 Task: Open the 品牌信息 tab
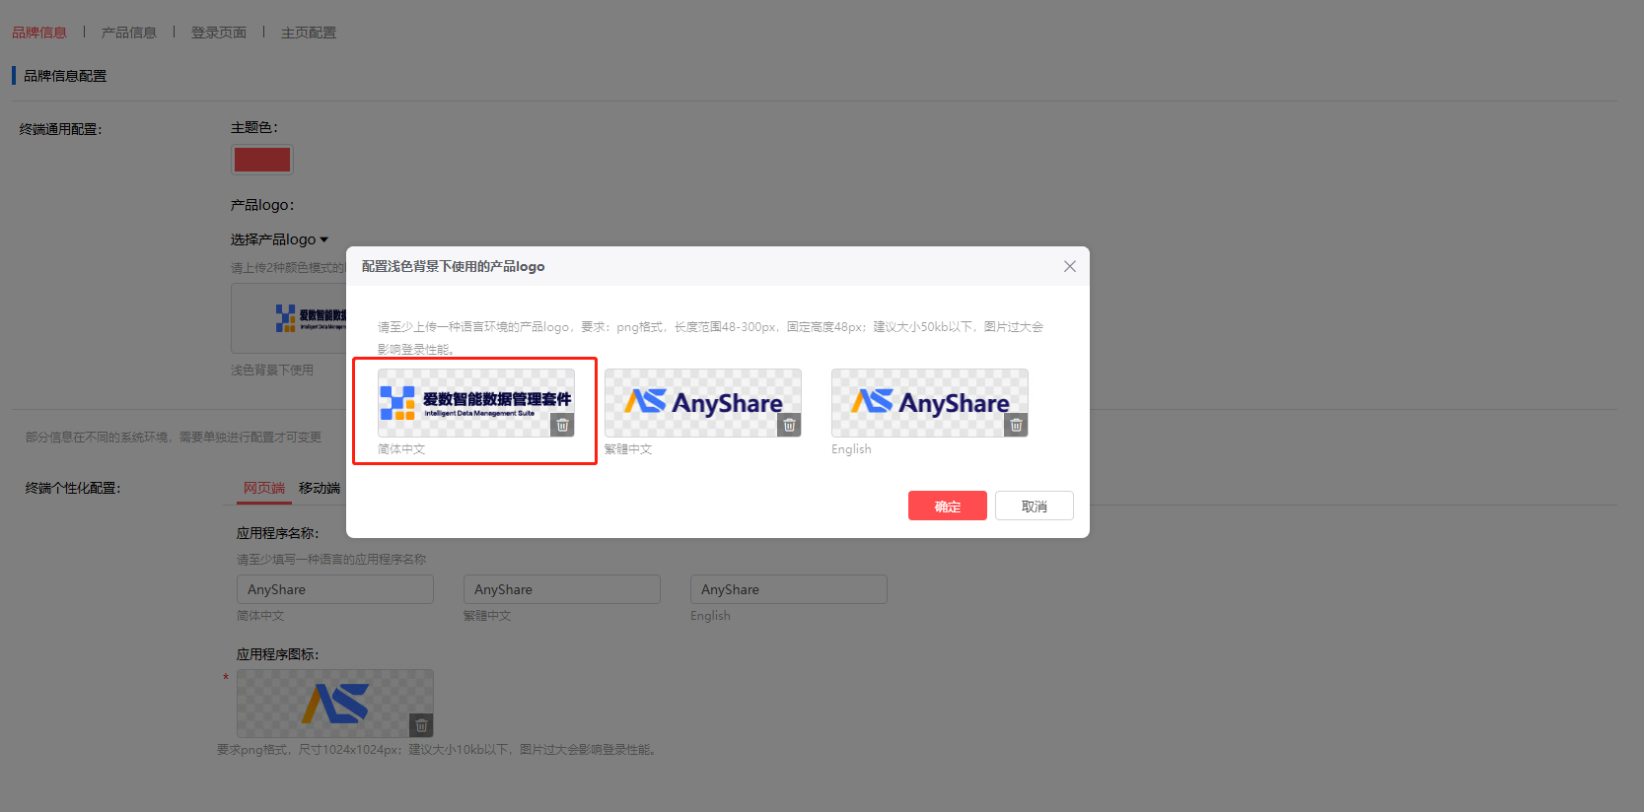(x=39, y=33)
